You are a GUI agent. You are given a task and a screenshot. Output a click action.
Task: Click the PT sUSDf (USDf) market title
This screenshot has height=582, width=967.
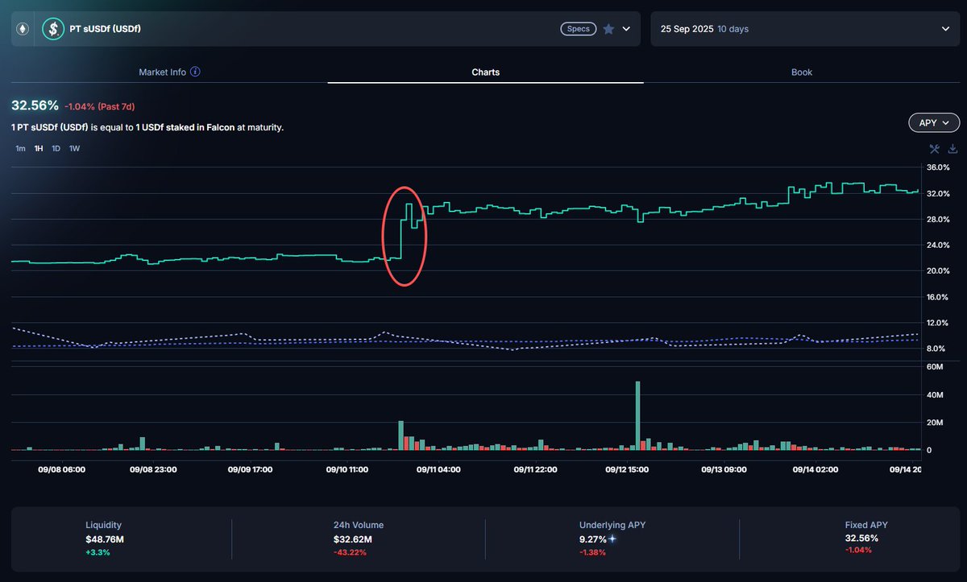[x=106, y=29]
